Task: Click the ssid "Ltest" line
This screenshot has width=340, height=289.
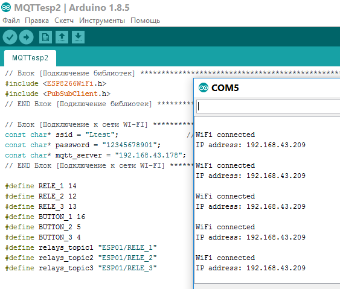Action: tap(62, 135)
